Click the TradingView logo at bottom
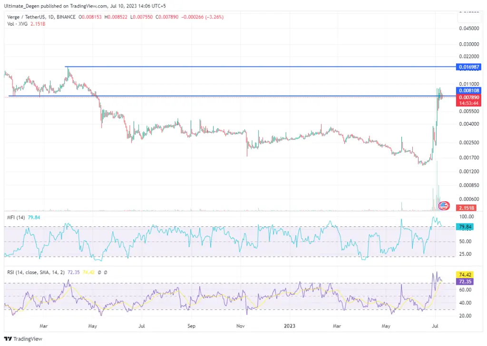 coord(23,338)
